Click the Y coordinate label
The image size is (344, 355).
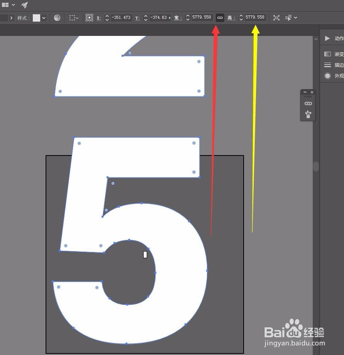click(137, 18)
